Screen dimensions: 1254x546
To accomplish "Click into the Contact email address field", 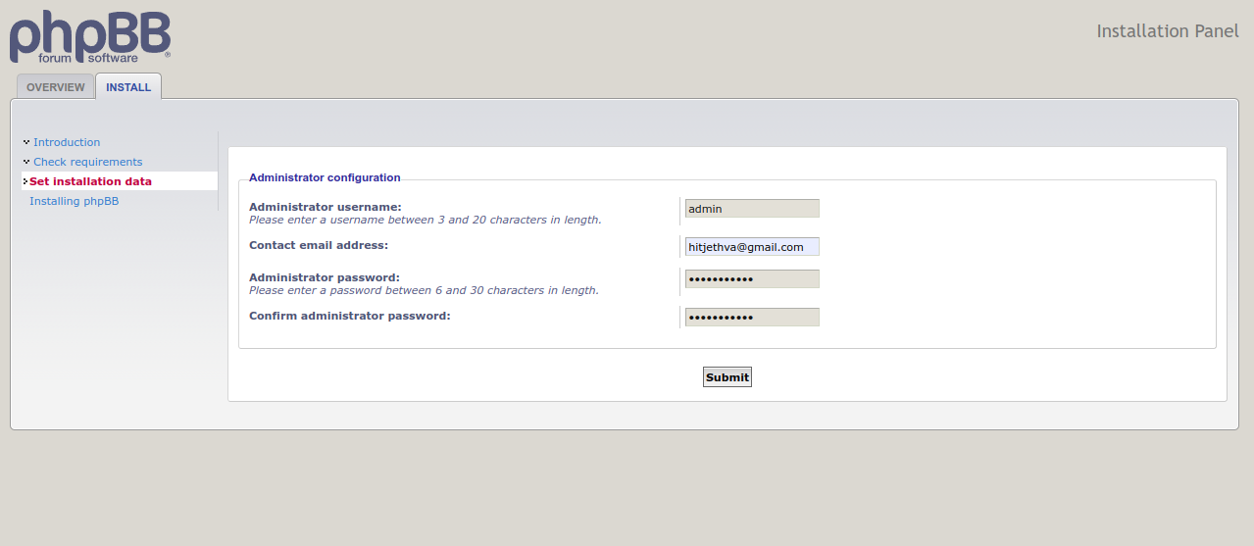I will (x=752, y=247).
